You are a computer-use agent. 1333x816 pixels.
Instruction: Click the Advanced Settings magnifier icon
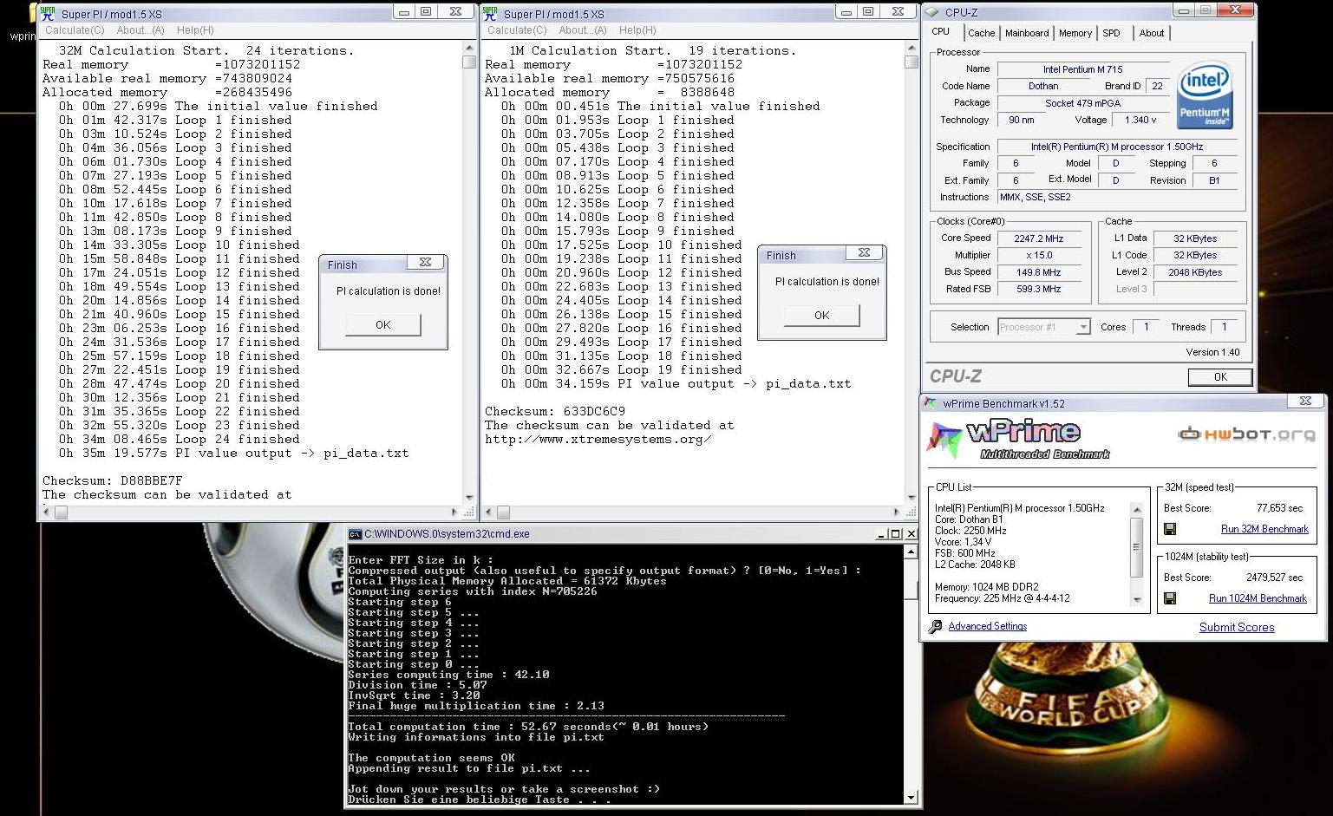coord(935,626)
